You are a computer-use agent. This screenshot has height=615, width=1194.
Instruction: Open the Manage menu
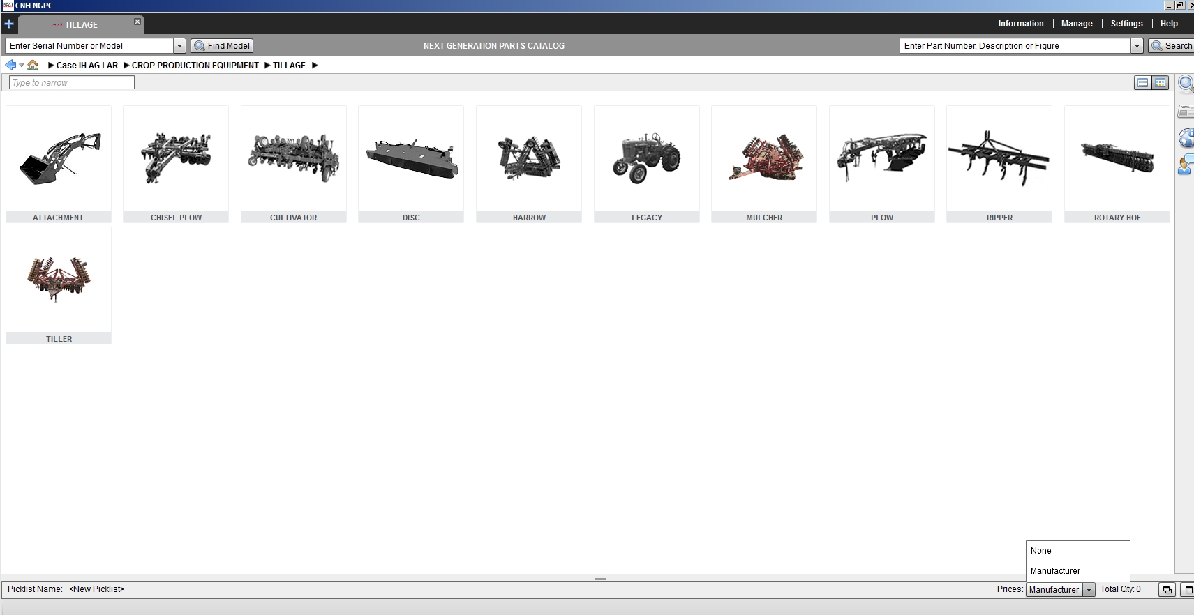click(1077, 24)
